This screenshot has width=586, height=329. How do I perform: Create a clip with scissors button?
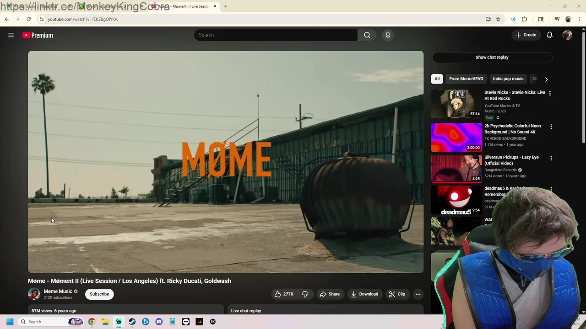[x=397, y=294]
